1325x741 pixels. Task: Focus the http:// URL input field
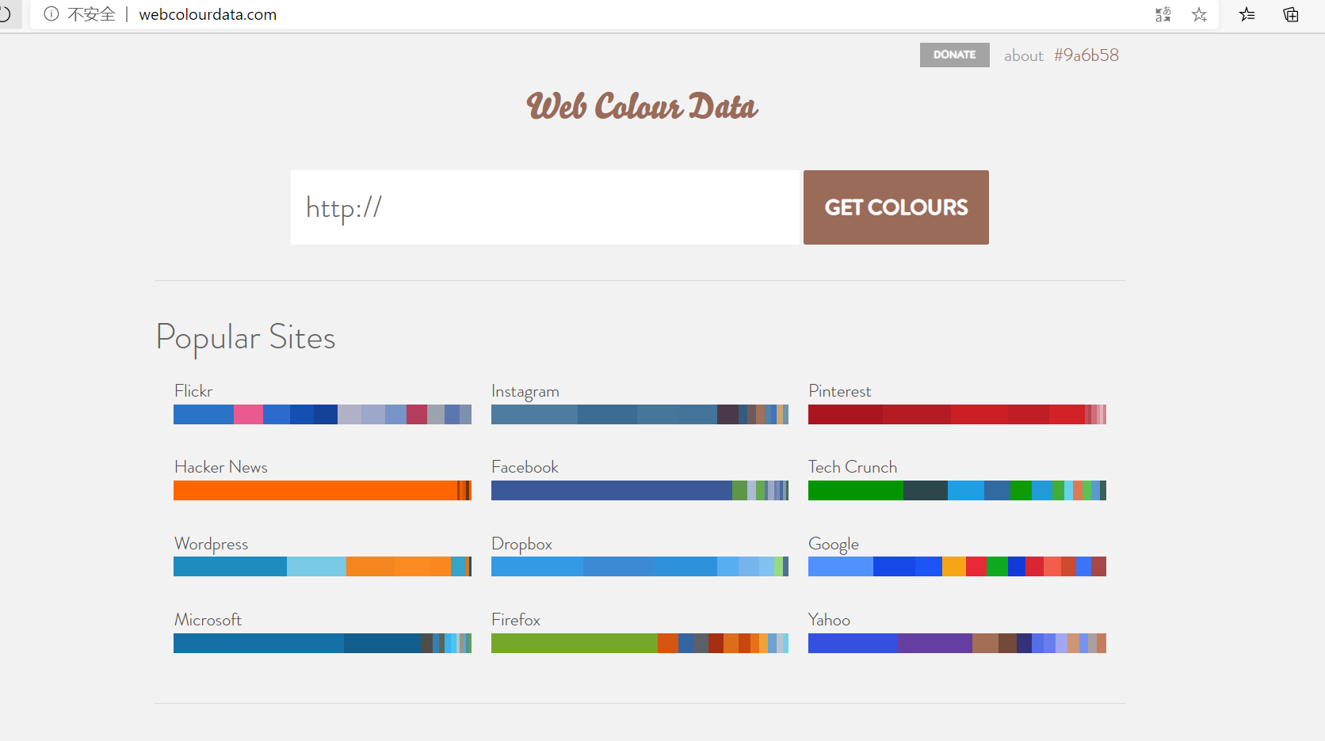click(x=545, y=207)
